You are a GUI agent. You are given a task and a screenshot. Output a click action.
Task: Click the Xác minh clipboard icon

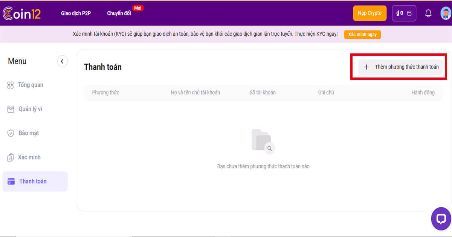click(x=11, y=157)
